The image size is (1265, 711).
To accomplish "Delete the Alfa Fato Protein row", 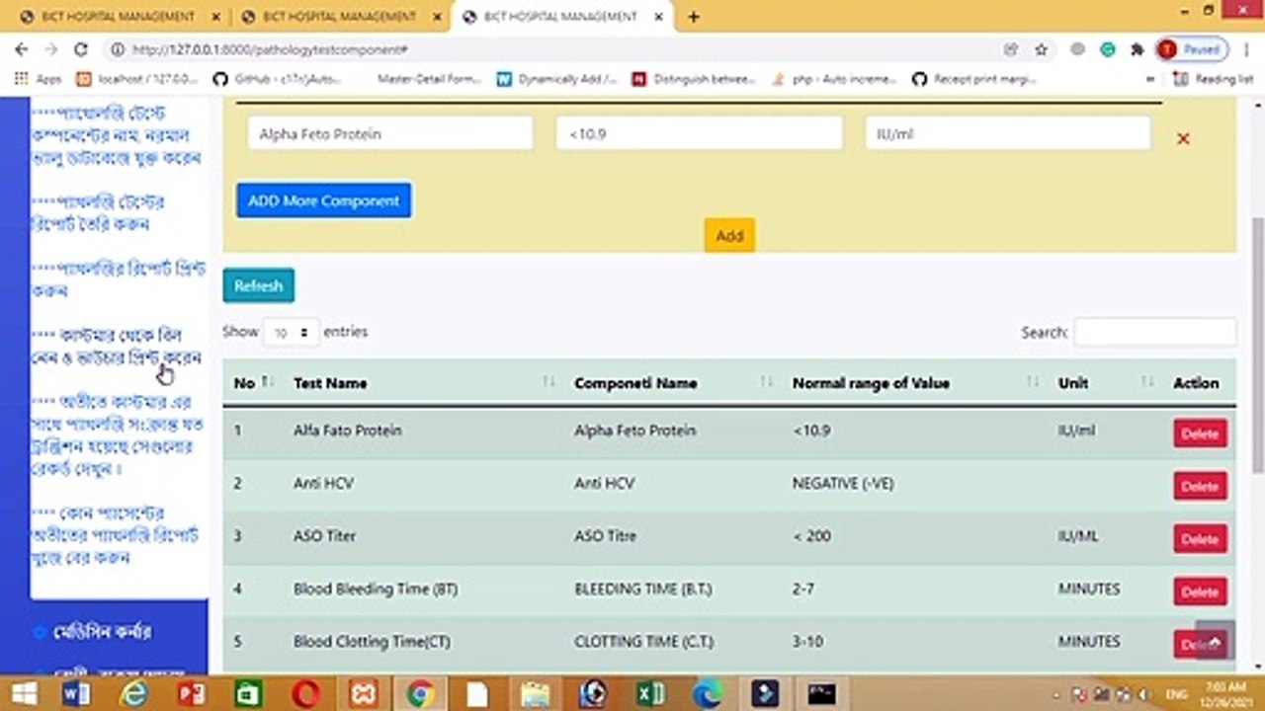I will coord(1200,434).
